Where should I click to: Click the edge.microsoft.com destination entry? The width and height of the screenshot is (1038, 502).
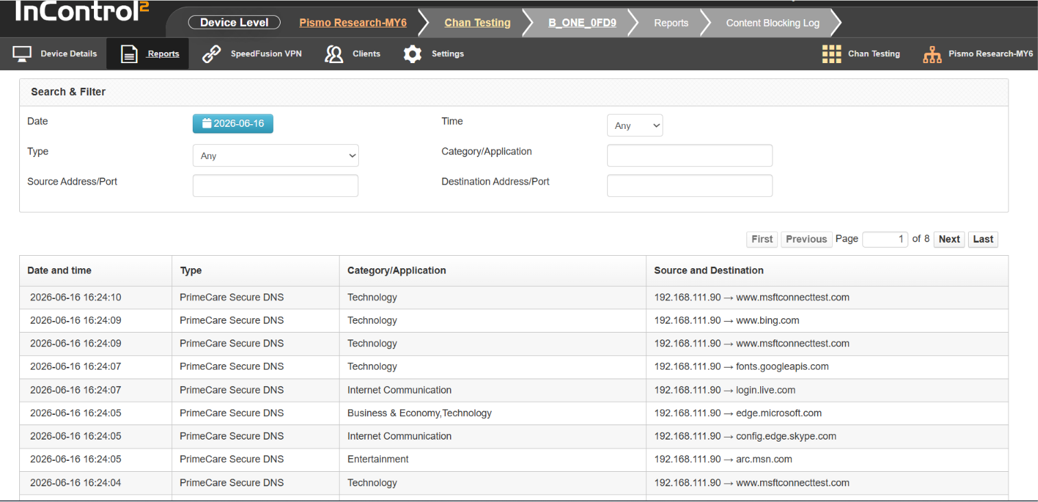779,414
